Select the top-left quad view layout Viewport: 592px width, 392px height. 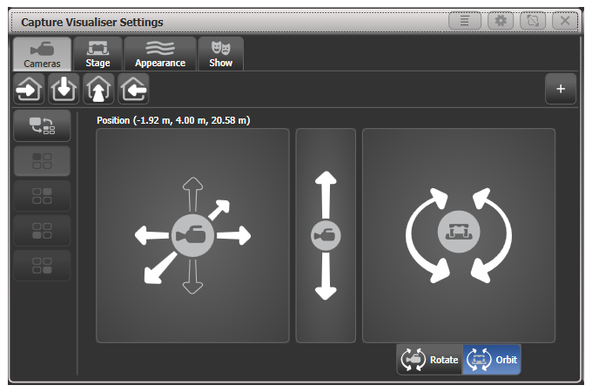point(42,161)
